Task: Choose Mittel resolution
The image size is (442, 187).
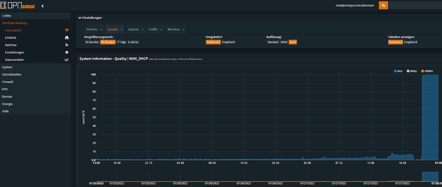Action: pyautogui.click(x=284, y=42)
